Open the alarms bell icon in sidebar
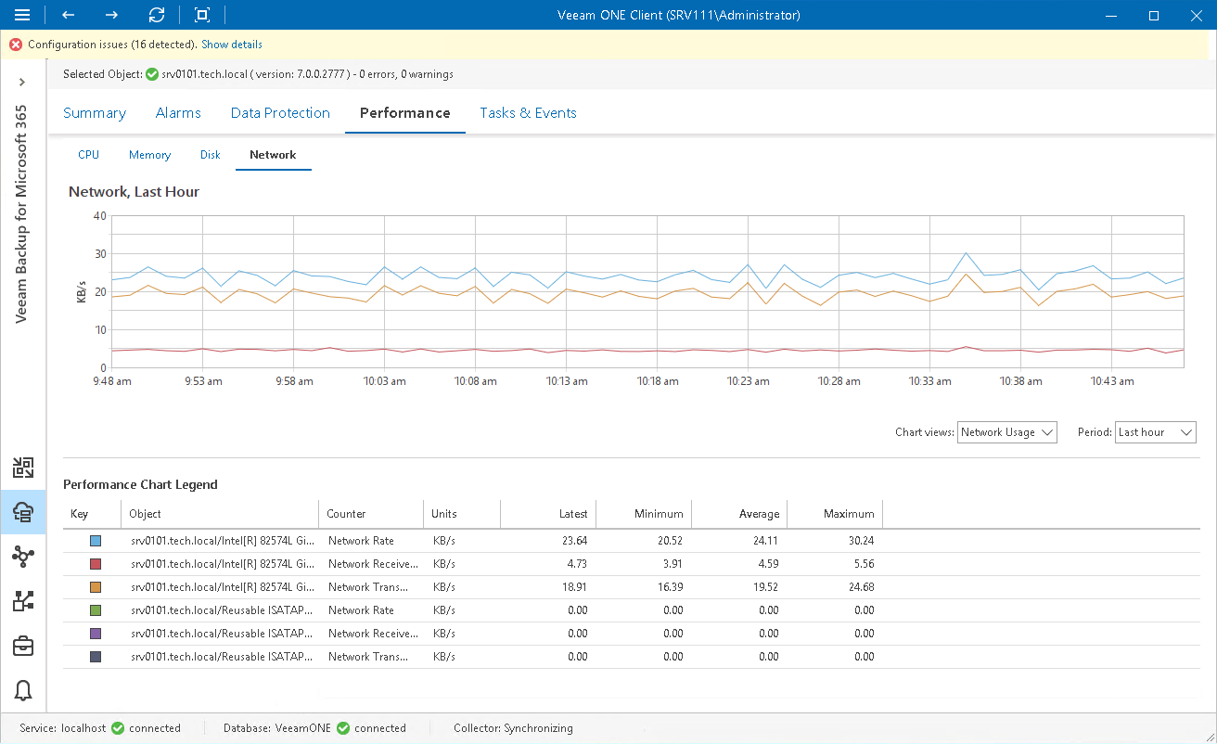Image resolution: width=1217 pixels, height=744 pixels. 22,690
